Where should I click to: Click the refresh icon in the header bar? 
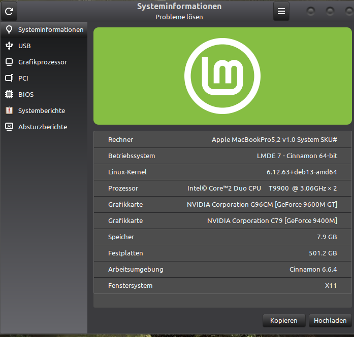click(9, 10)
